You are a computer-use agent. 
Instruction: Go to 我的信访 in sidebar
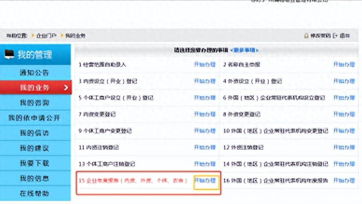click(34, 133)
